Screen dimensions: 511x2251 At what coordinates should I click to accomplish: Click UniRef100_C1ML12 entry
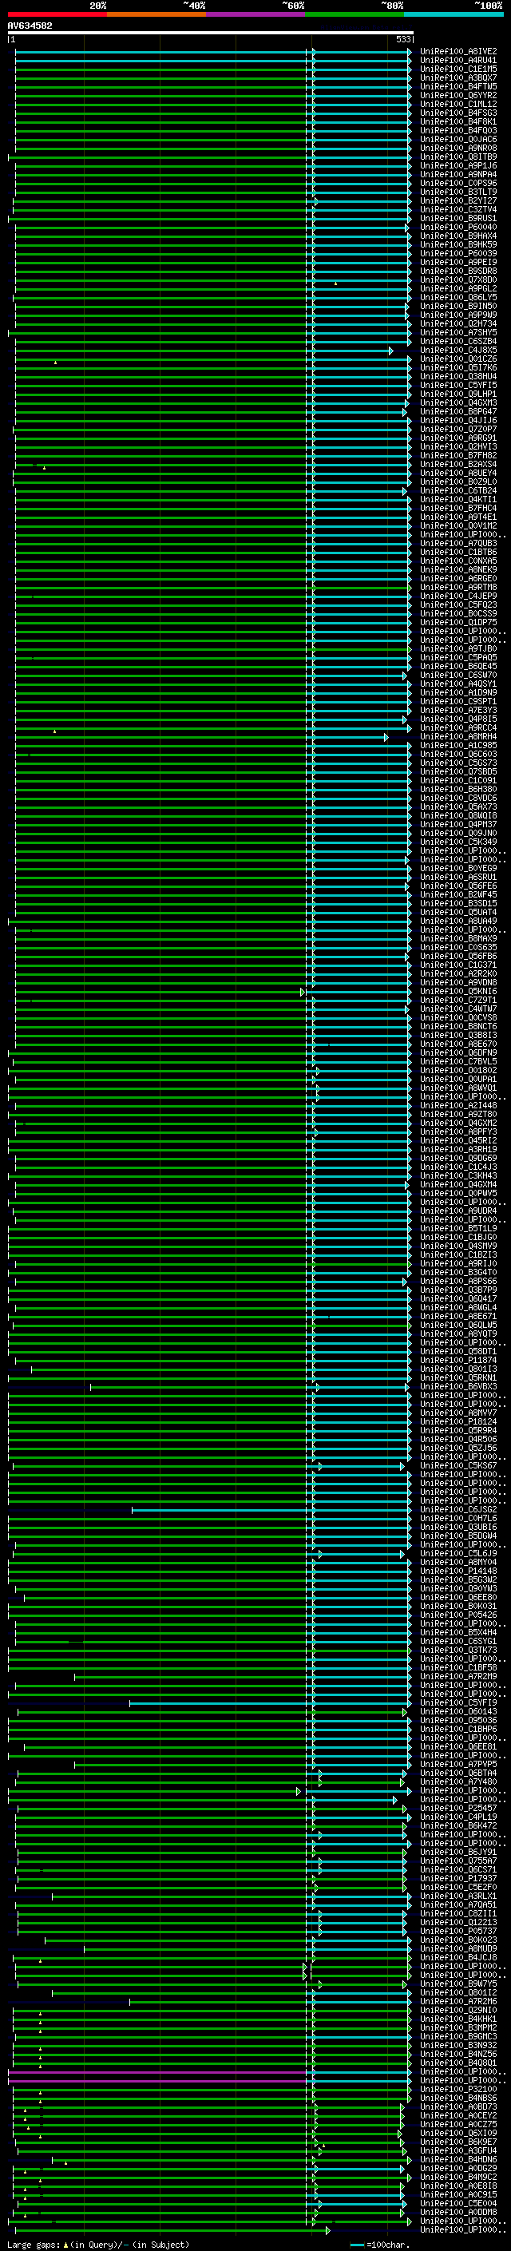(x=458, y=104)
